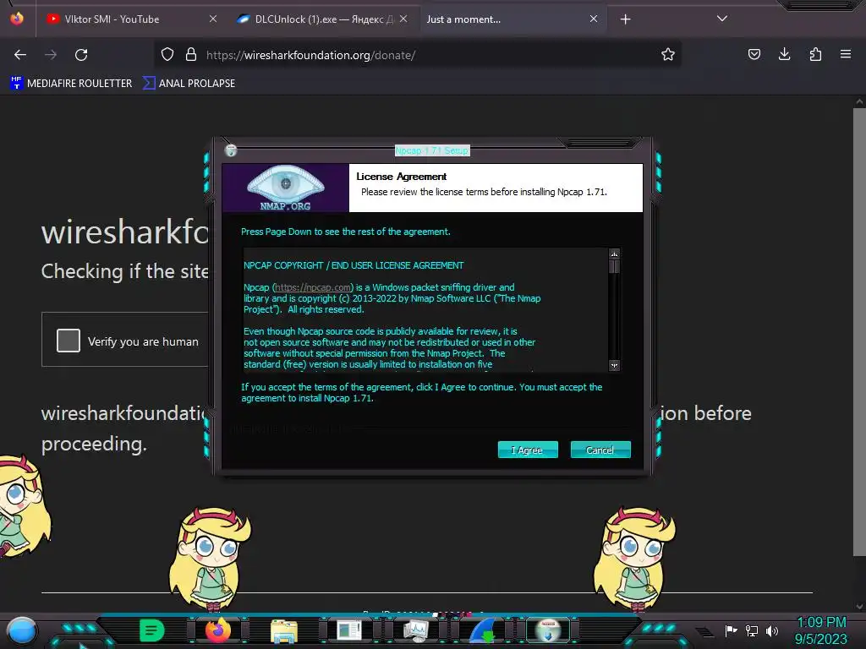Screen dimensions: 866x649
Task: Click the Firefox icon left of tabs
Action: tap(17, 19)
